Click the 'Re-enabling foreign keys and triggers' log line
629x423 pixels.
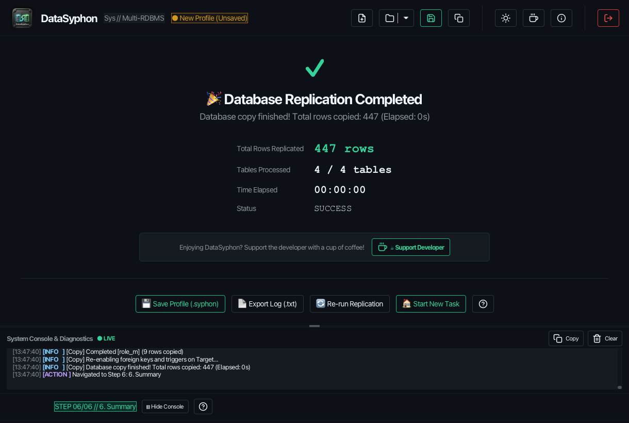pyautogui.click(x=115, y=360)
